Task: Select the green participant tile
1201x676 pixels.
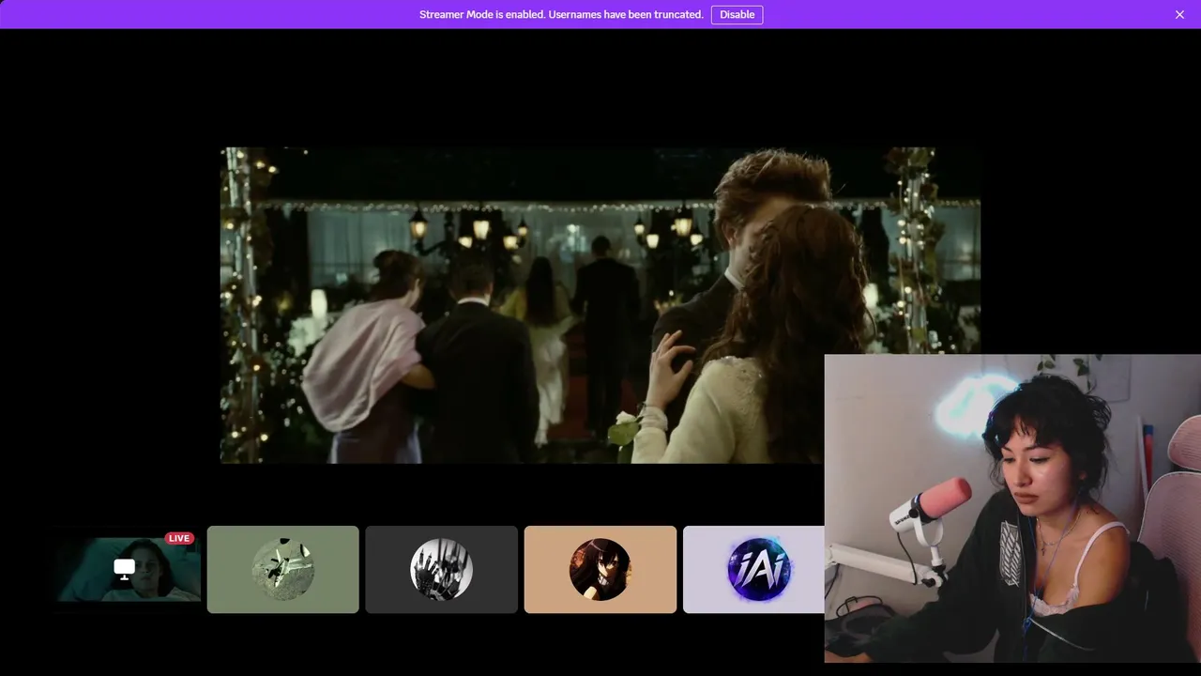Action: pos(282,570)
